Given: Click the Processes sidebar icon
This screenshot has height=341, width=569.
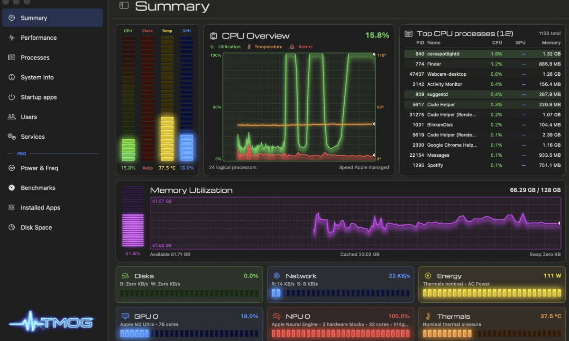Looking at the screenshot, I should click(11, 58).
